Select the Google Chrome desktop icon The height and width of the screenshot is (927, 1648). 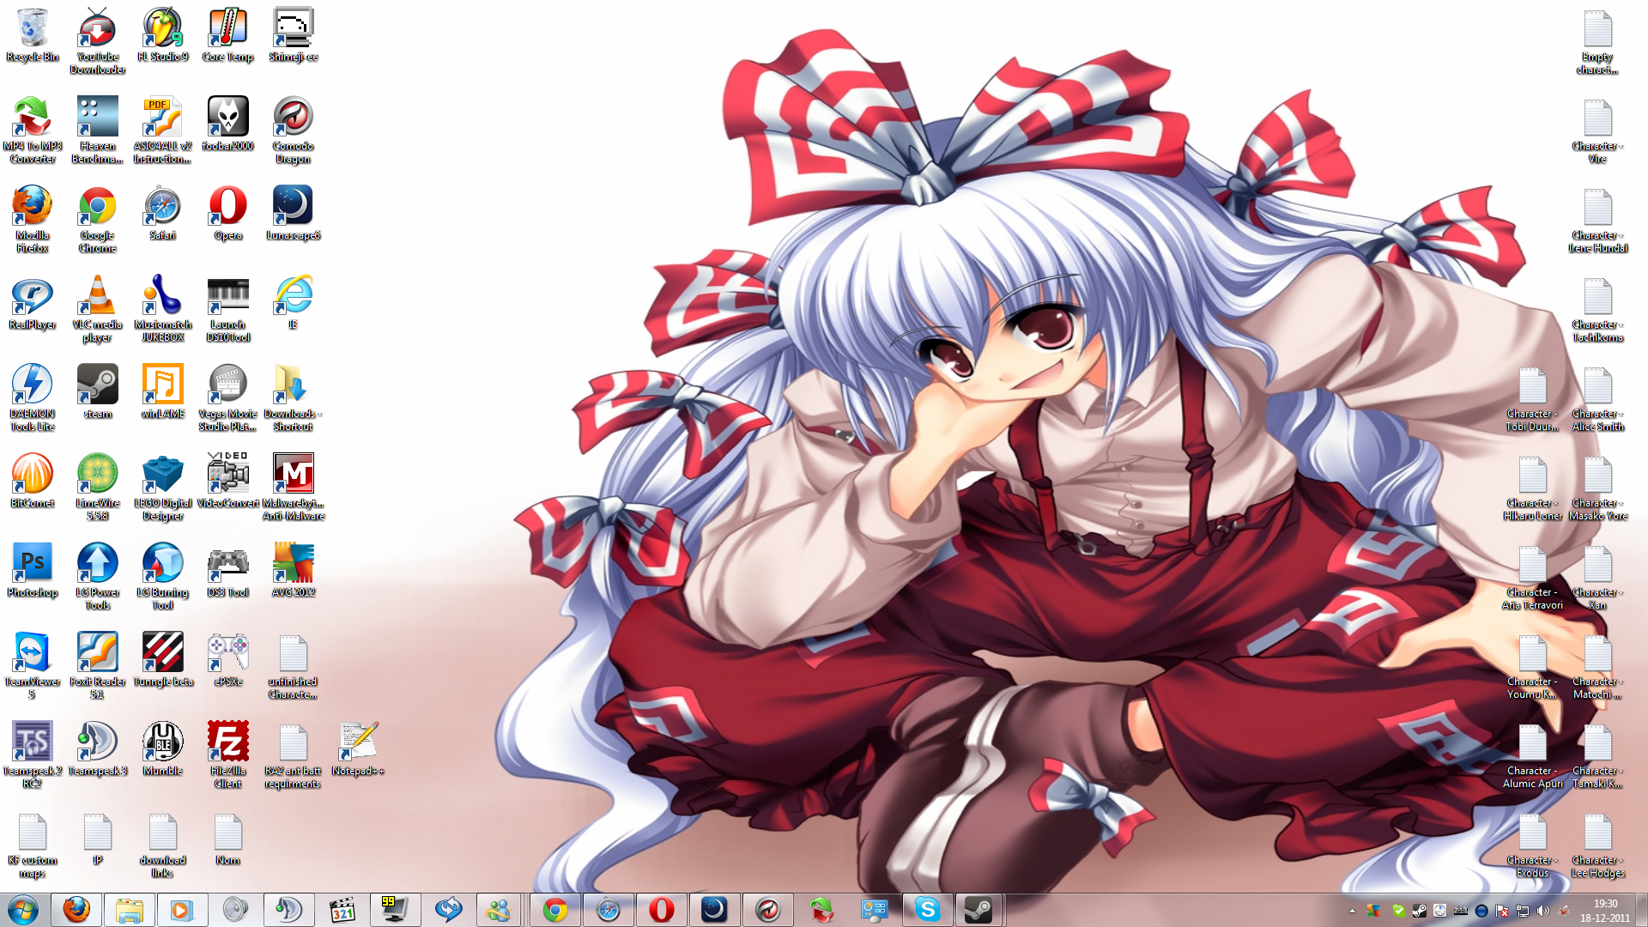[98, 220]
